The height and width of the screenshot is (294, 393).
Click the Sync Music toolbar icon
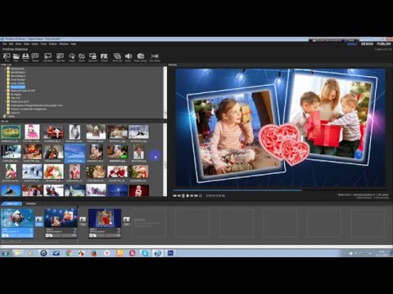coord(155,57)
